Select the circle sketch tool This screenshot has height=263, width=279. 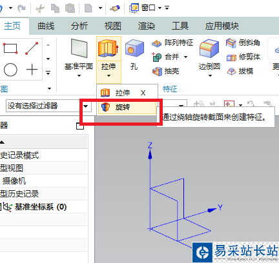click(10, 70)
